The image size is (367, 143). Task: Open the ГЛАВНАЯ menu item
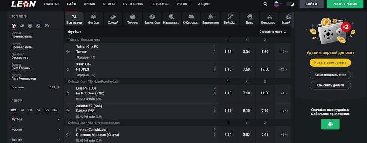[x=51, y=4]
